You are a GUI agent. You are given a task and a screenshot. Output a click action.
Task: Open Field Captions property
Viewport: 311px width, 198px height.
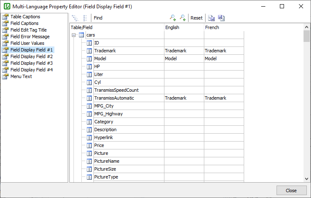[24, 23]
